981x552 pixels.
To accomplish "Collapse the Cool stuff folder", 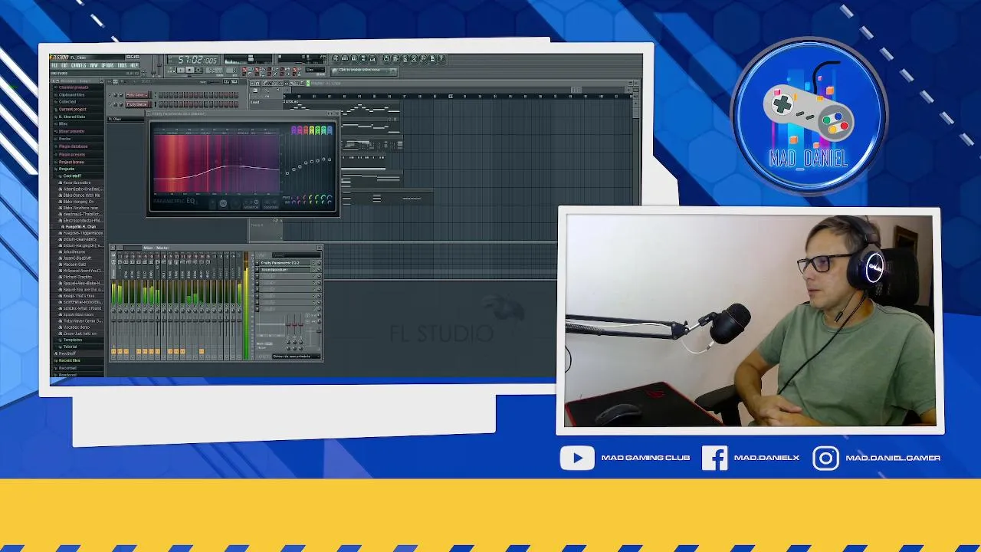I will [x=72, y=176].
